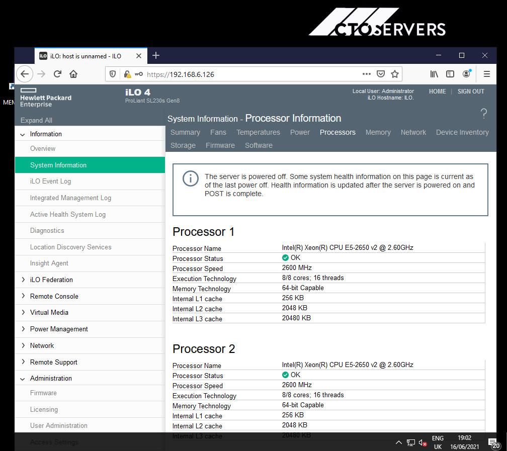Open page actions three-dot menu
The width and height of the screenshot is (507, 451).
[x=366, y=74]
